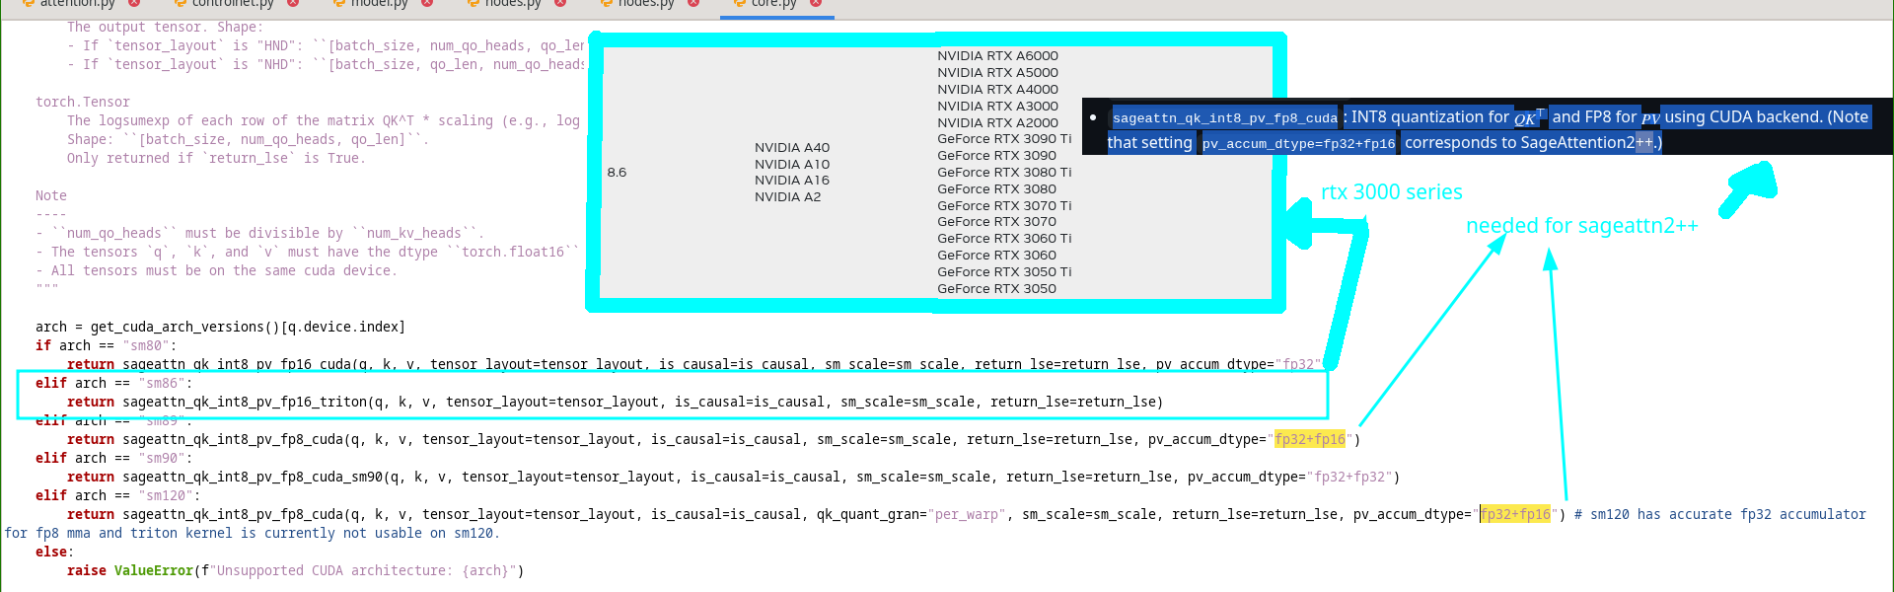The height and width of the screenshot is (592, 1894).
Task: Click the "Note" docstring heading
Action: [51, 196]
